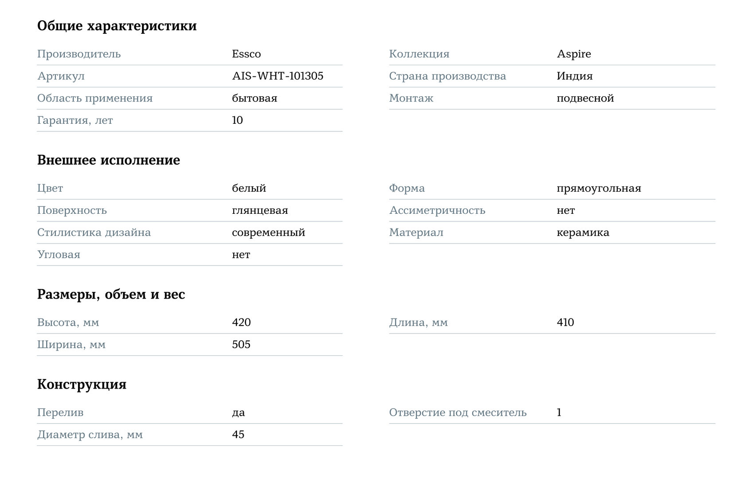Click the Aspire collection value

click(x=573, y=54)
